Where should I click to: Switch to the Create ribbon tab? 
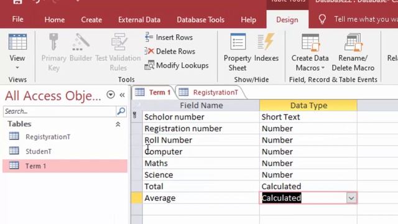(x=91, y=19)
